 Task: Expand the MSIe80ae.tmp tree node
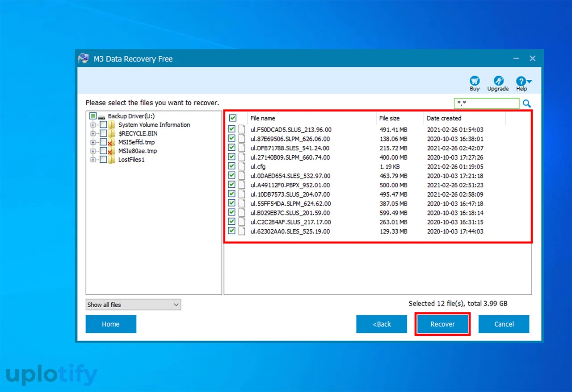click(x=93, y=151)
